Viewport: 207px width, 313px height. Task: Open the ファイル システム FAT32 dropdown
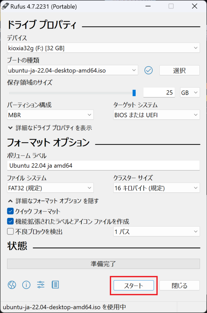(x=50, y=188)
